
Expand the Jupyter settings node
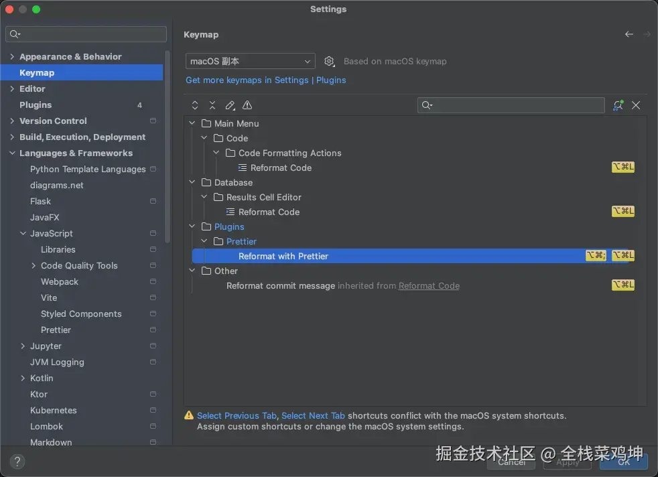[x=23, y=346]
